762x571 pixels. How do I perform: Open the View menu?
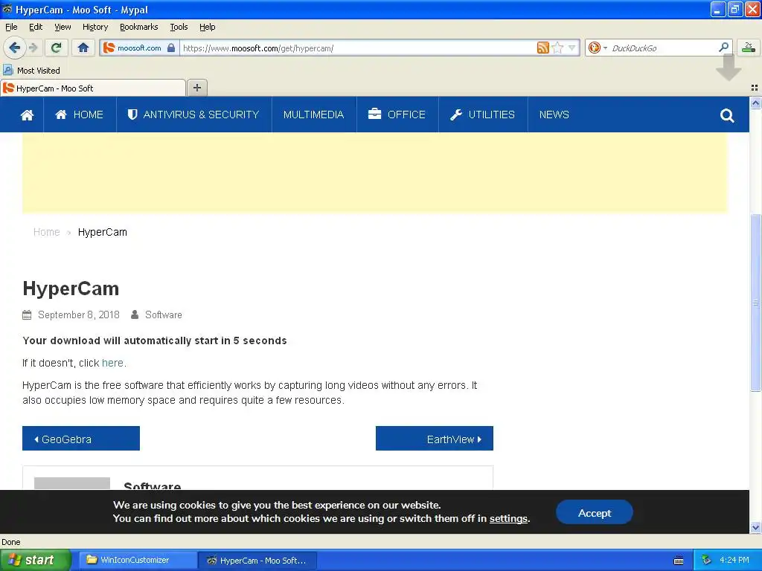(63, 27)
